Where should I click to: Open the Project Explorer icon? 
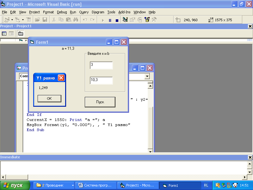click(x=125, y=20)
